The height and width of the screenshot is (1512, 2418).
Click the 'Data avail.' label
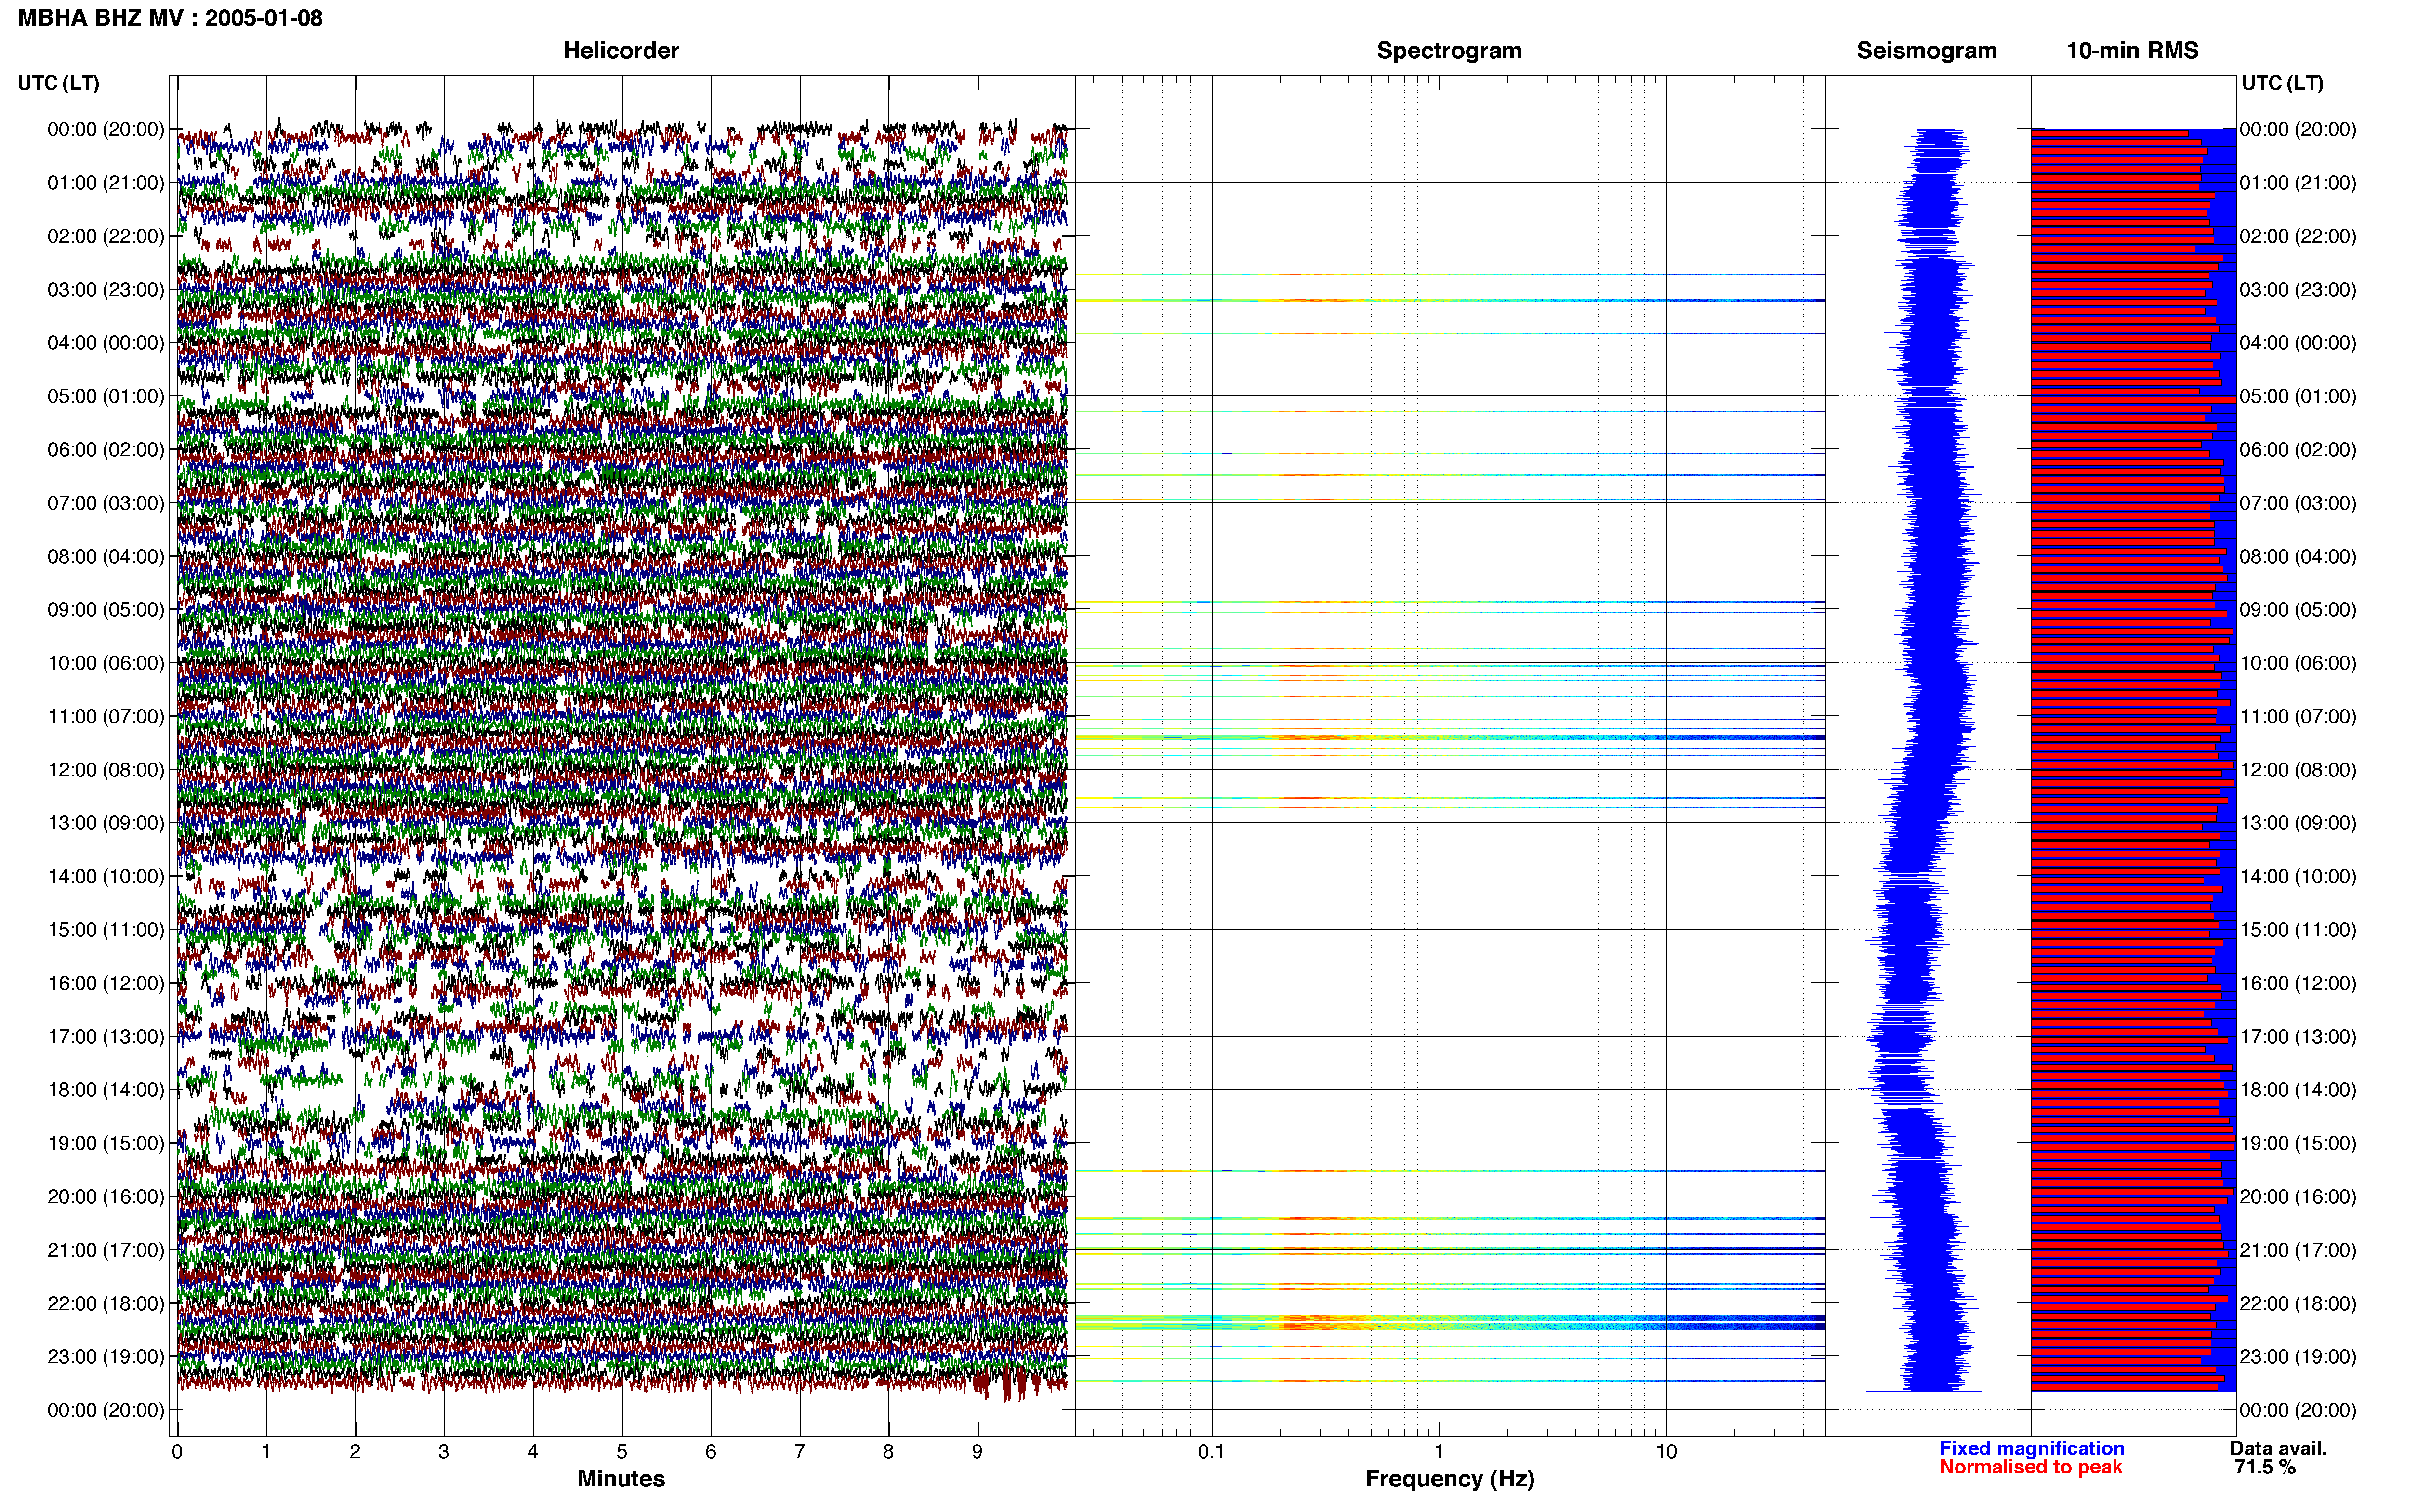click(x=2278, y=1448)
